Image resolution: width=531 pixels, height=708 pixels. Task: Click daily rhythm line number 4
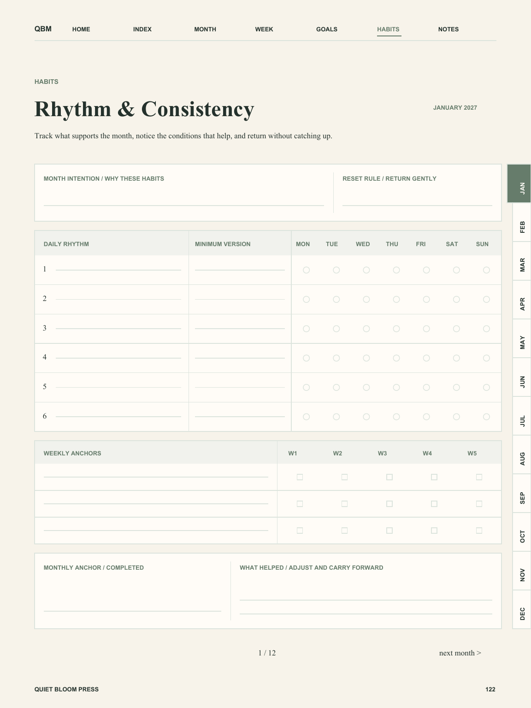pyautogui.click(x=118, y=357)
